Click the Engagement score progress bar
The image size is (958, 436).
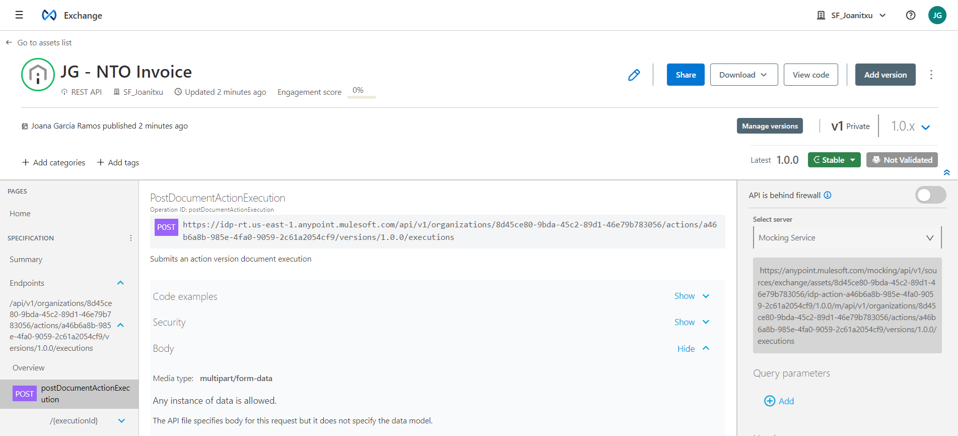(x=361, y=97)
